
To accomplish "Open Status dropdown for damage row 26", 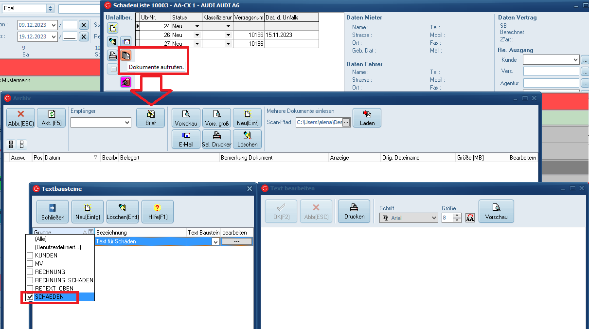I will tap(197, 35).
